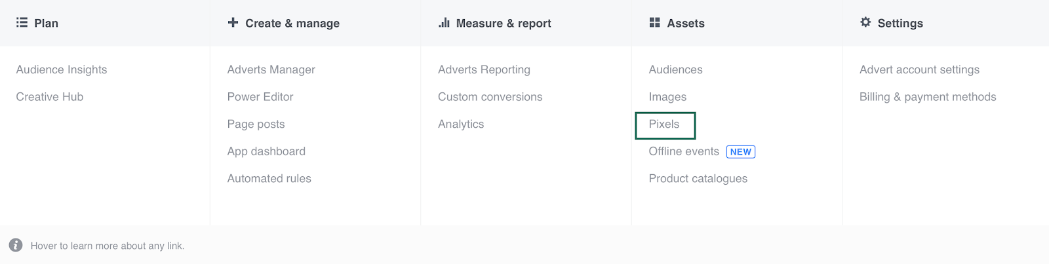This screenshot has width=1049, height=264.
Task: Open Creative Hub link
Action: pyautogui.click(x=50, y=97)
